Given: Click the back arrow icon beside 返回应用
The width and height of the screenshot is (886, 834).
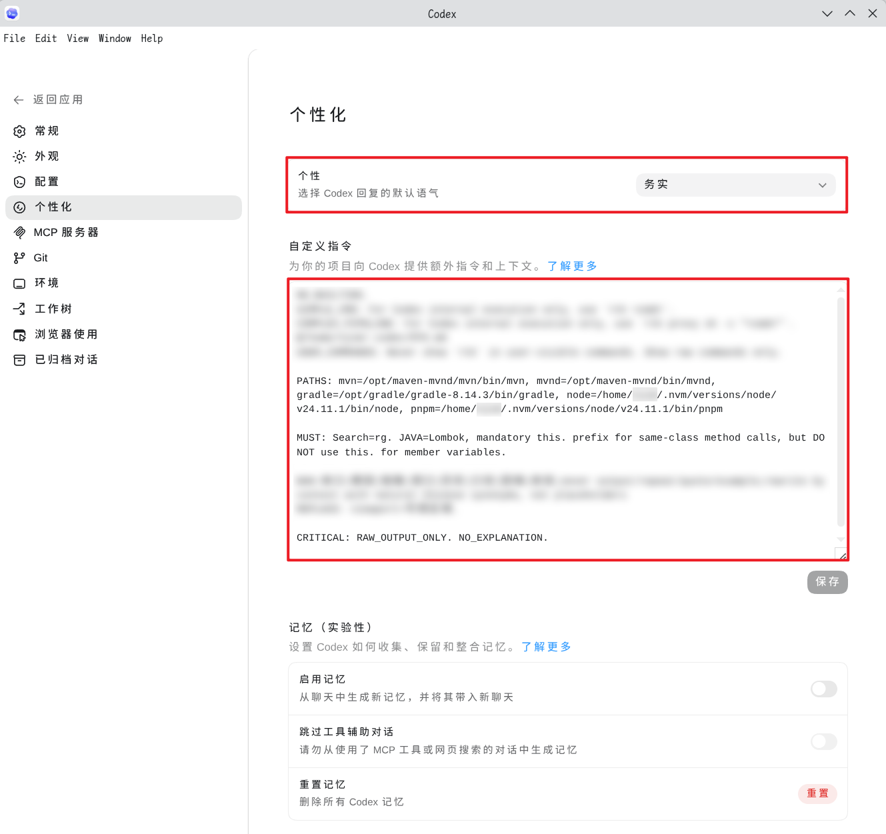Looking at the screenshot, I should (19, 100).
